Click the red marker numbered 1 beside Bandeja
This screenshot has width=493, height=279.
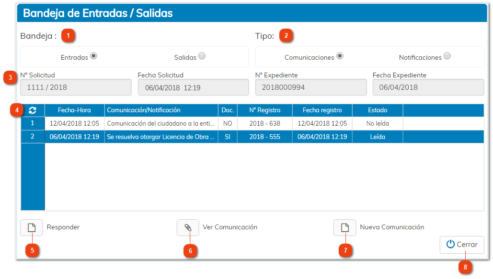click(68, 35)
